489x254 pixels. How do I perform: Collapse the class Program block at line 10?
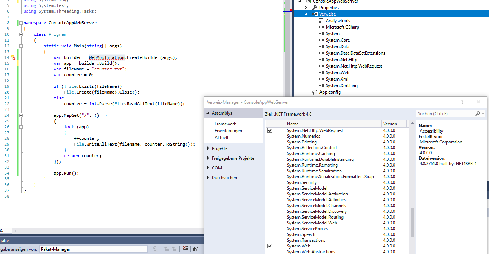pyautogui.click(x=21, y=34)
